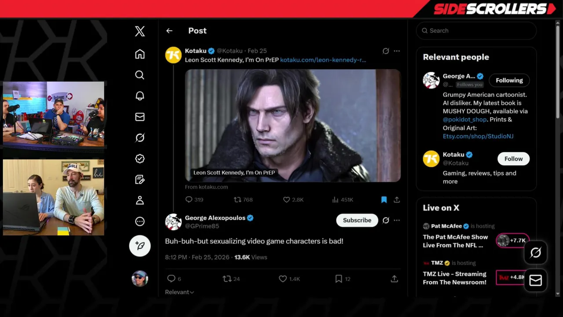Click From kotaku.com source text

point(206,187)
